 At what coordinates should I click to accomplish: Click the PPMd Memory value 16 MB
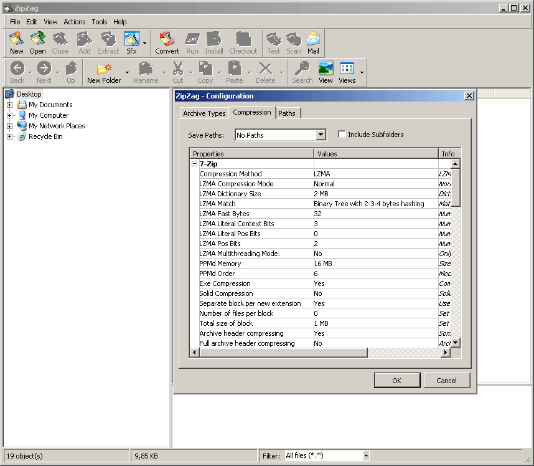(323, 264)
